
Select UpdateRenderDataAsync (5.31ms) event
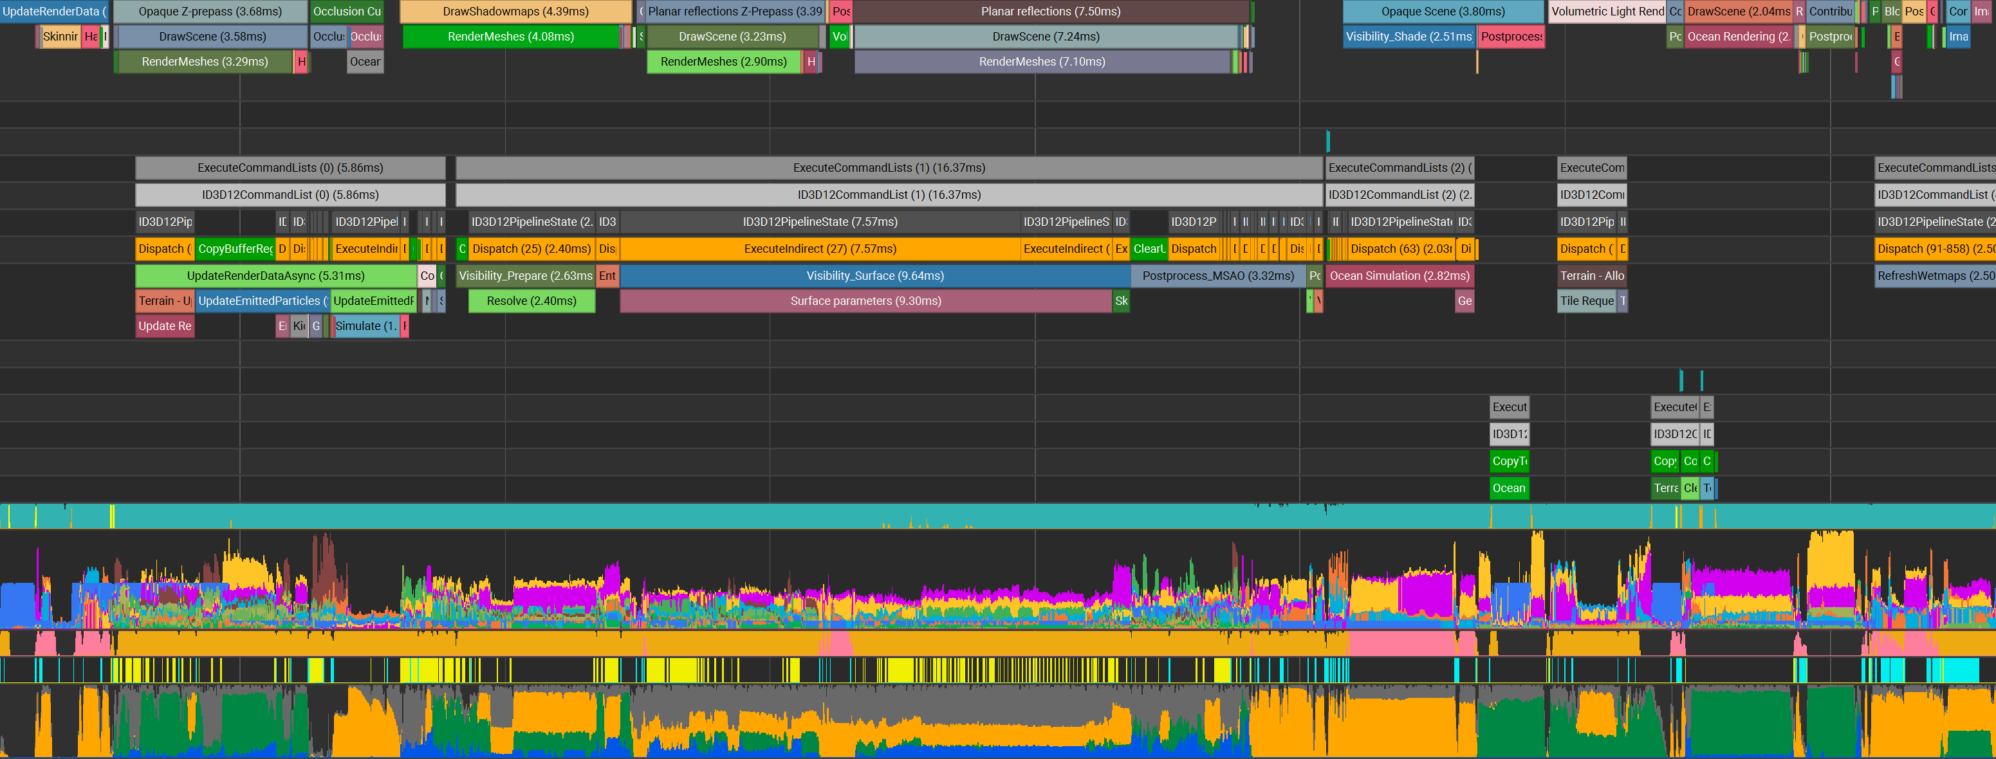276,276
